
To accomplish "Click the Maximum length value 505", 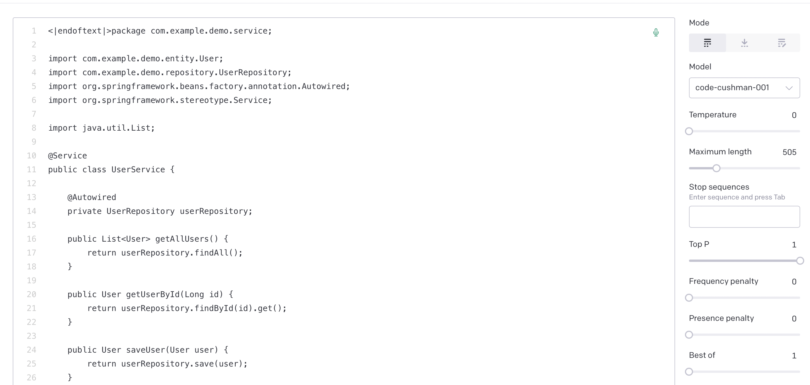I will [x=789, y=152].
